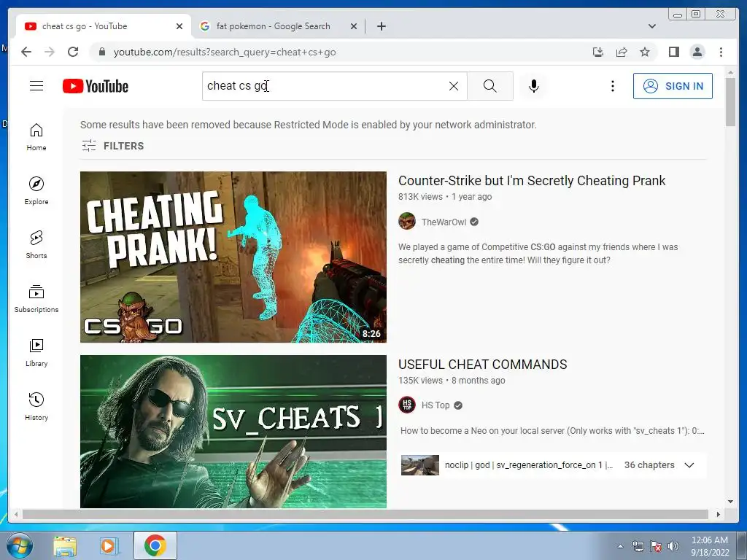The width and height of the screenshot is (747, 560).
Task: Open the Chrome three-dot menu
Action: (x=721, y=52)
